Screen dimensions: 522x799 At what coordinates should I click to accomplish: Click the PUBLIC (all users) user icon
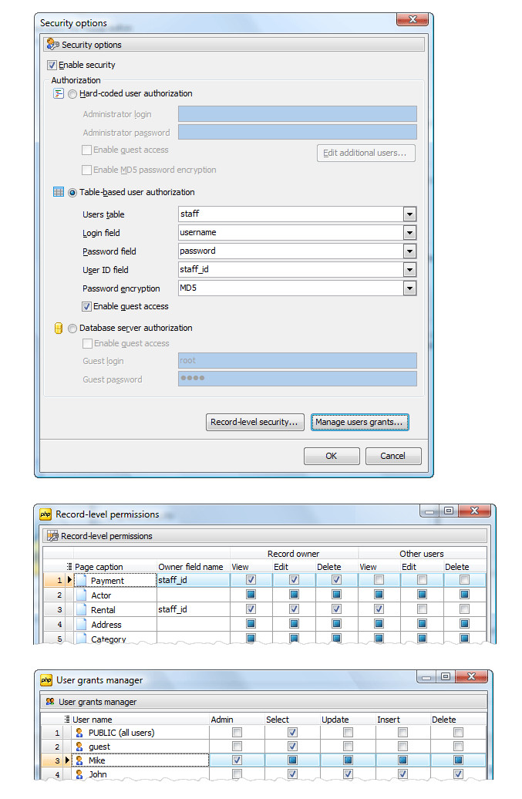coord(79,733)
